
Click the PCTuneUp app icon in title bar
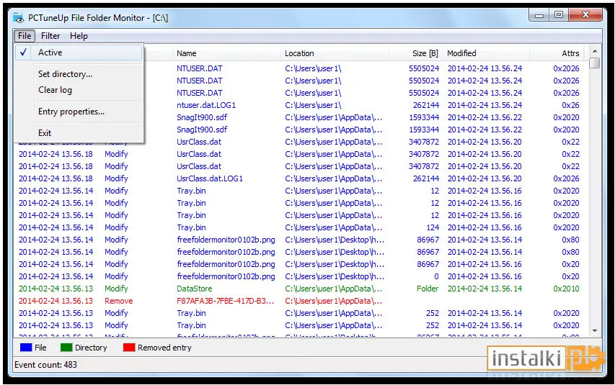click(x=19, y=17)
